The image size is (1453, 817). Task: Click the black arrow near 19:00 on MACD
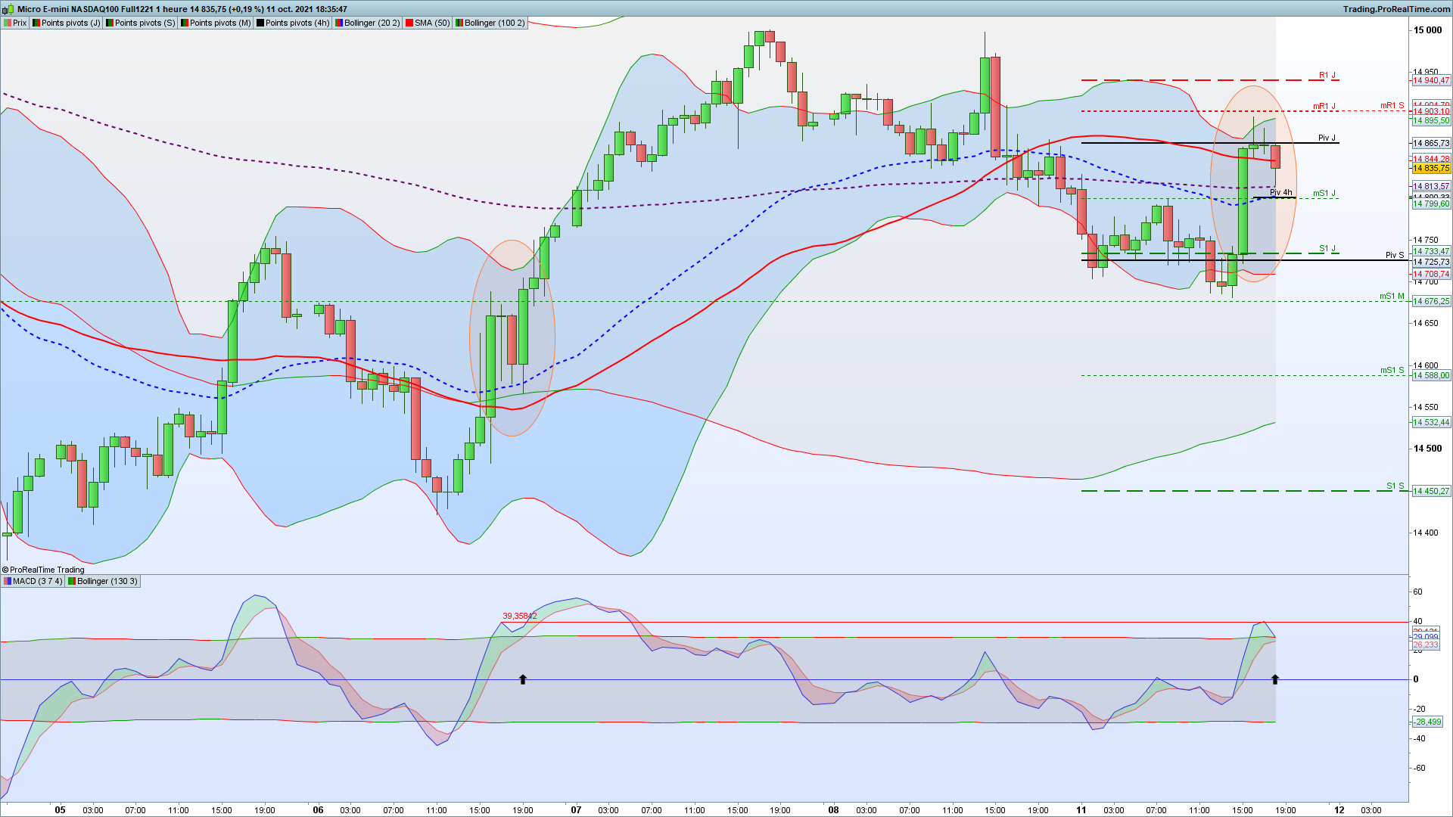(522, 679)
